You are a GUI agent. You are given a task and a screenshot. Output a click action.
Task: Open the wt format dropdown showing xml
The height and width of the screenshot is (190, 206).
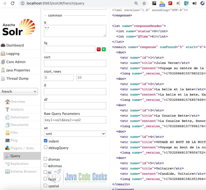pos(74,134)
